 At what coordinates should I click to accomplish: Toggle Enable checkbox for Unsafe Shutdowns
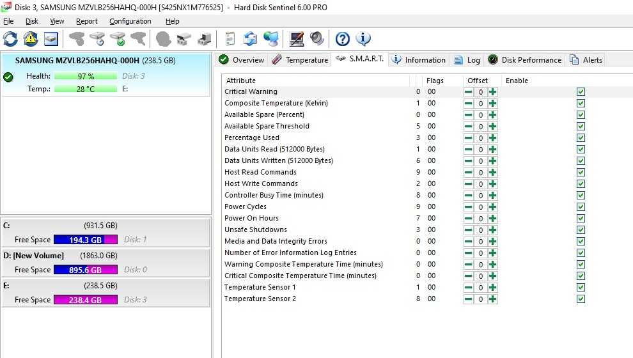(x=581, y=230)
